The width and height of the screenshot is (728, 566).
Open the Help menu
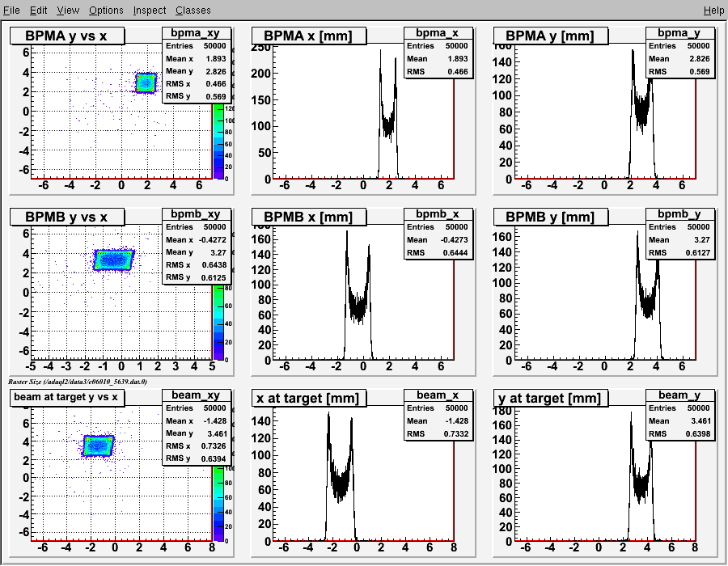713,10
